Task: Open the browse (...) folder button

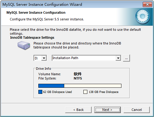Action: point(126,58)
